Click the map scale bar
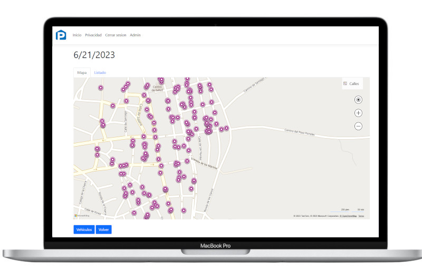Image resolution: width=422 pixels, height=279 pixels. coord(347,210)
